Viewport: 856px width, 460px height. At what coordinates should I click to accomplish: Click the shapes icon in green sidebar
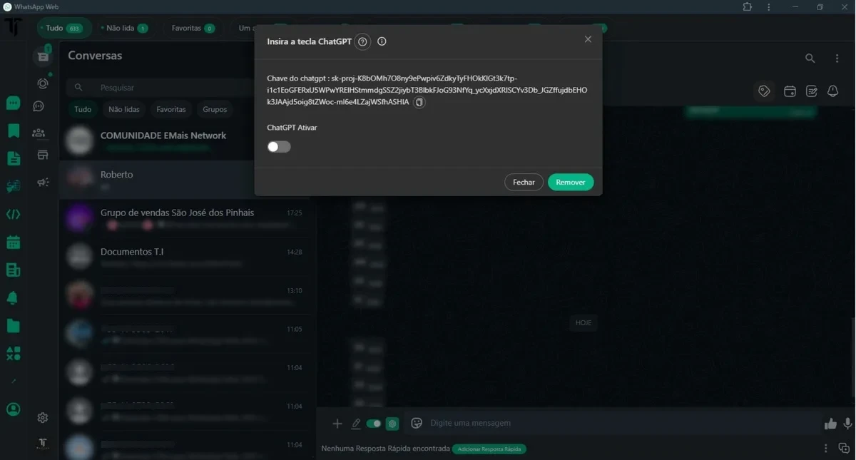(13, 354)
